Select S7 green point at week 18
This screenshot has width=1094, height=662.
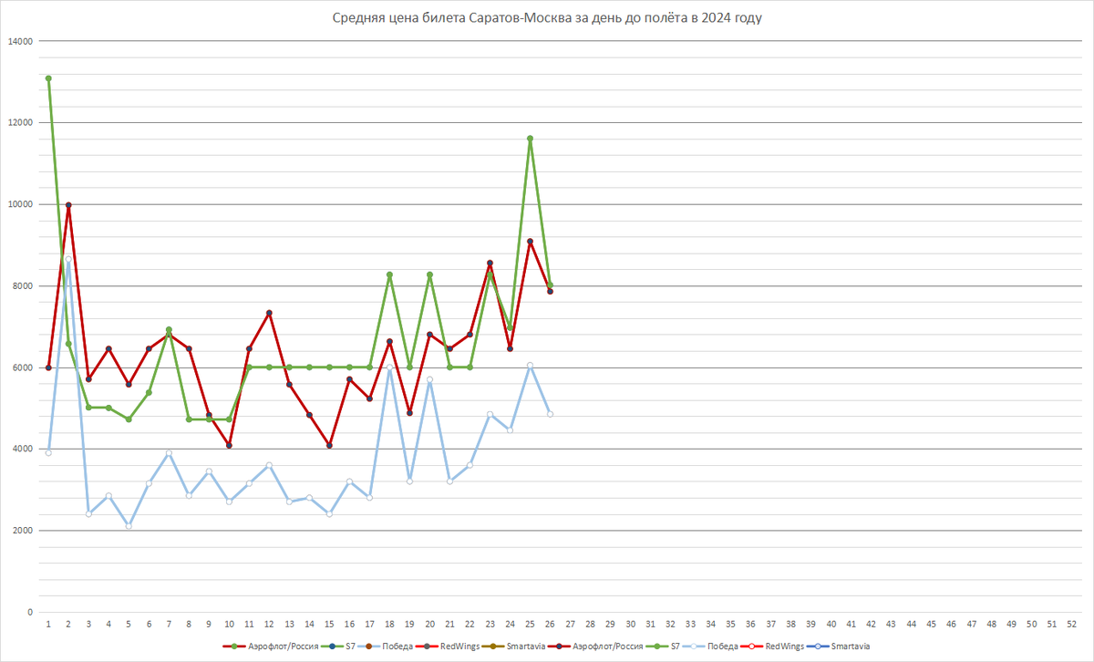coord(389,274)
